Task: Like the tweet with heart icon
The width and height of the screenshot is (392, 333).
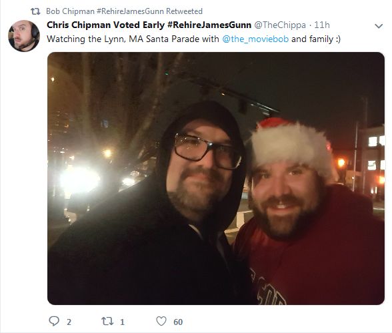Action: coord(161,321)
